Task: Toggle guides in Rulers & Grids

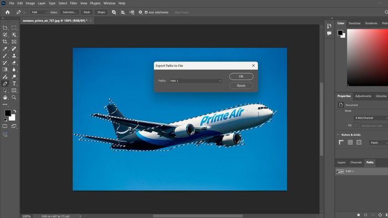Action: coord(359,142)
